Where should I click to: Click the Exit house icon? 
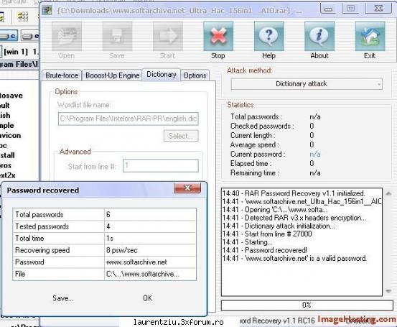pyautogui.click(x=370, y=36)
